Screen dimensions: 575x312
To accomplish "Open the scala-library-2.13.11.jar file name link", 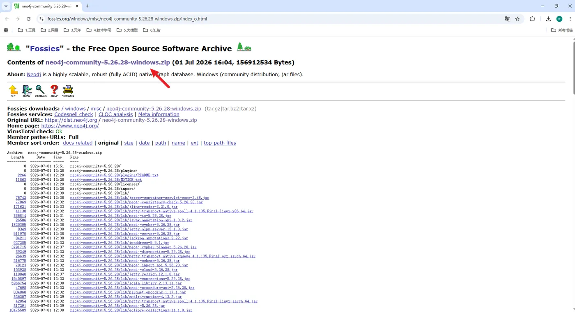I will point(126,283).
